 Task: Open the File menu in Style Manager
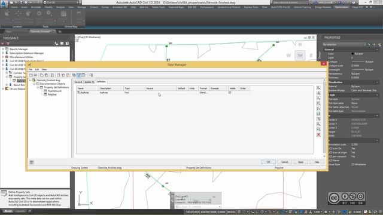tap(31, 69)
